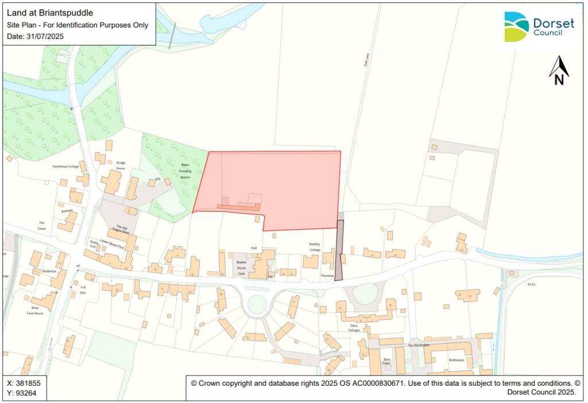Click the Bridge House label
The width and height of the screenshot is (588, 403).
pyautogui.click(x=120, y=165)
